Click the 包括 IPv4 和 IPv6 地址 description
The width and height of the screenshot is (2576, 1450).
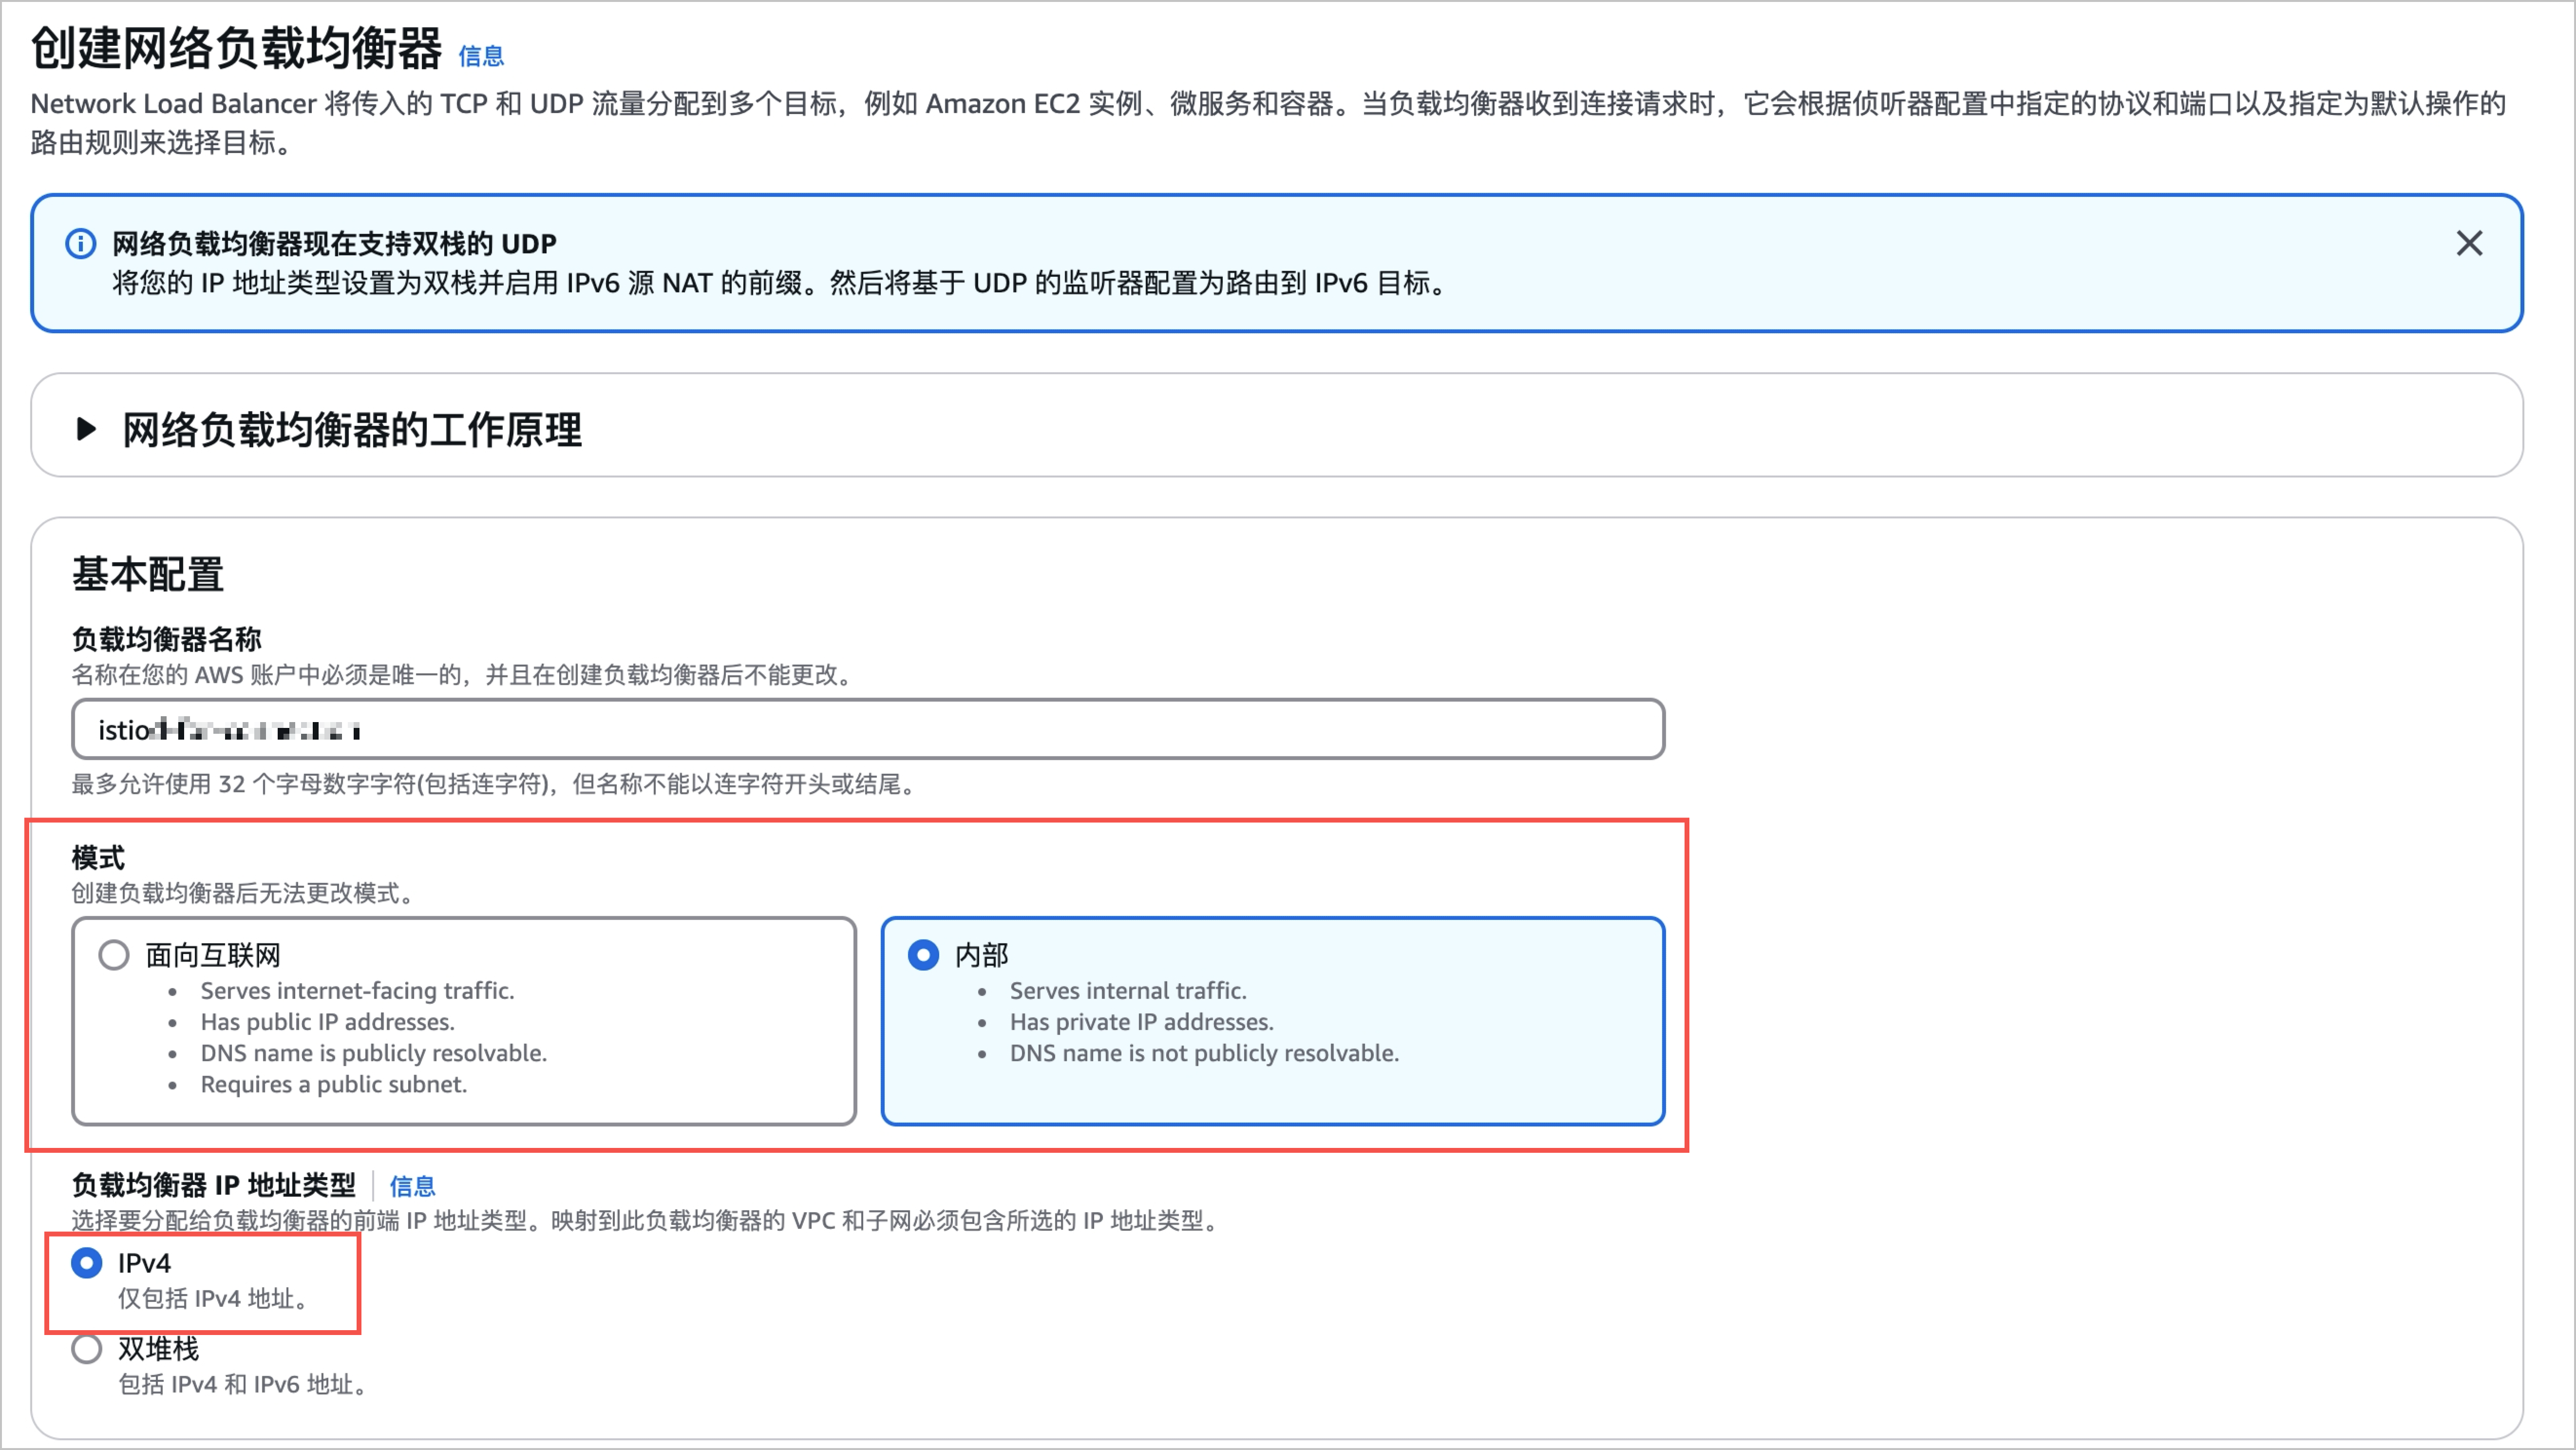pos(242,1384)
